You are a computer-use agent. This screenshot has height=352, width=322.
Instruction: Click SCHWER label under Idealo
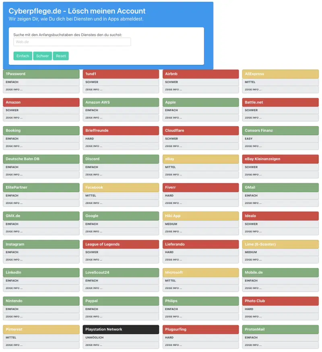pyautogui.click(x=251, y=224)
